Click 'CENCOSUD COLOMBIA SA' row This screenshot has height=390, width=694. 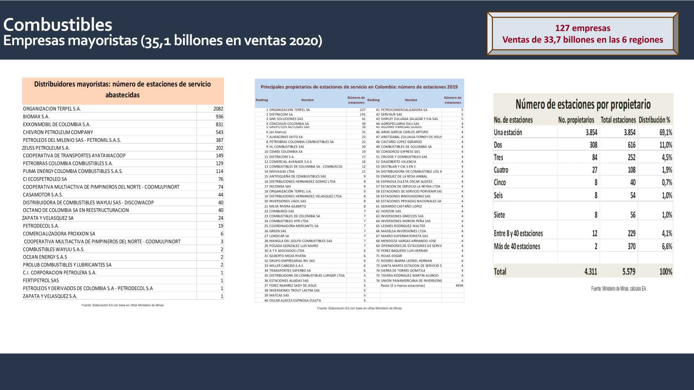click(311, 123)
